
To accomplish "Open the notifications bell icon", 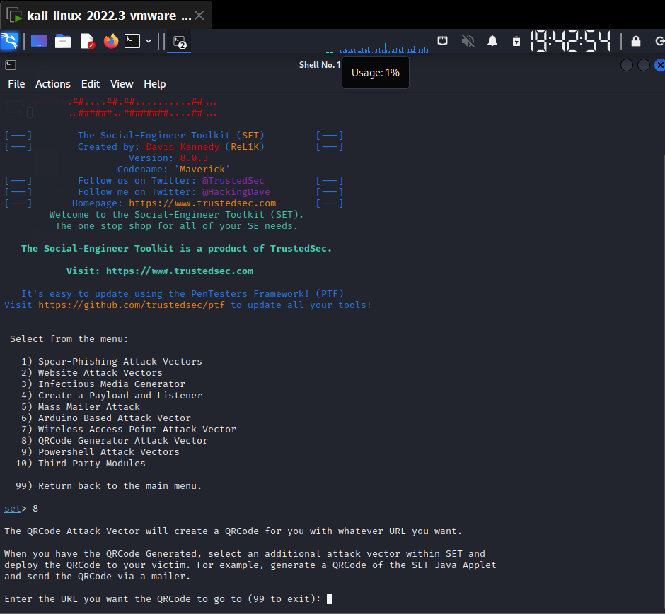I will point(492,41).
